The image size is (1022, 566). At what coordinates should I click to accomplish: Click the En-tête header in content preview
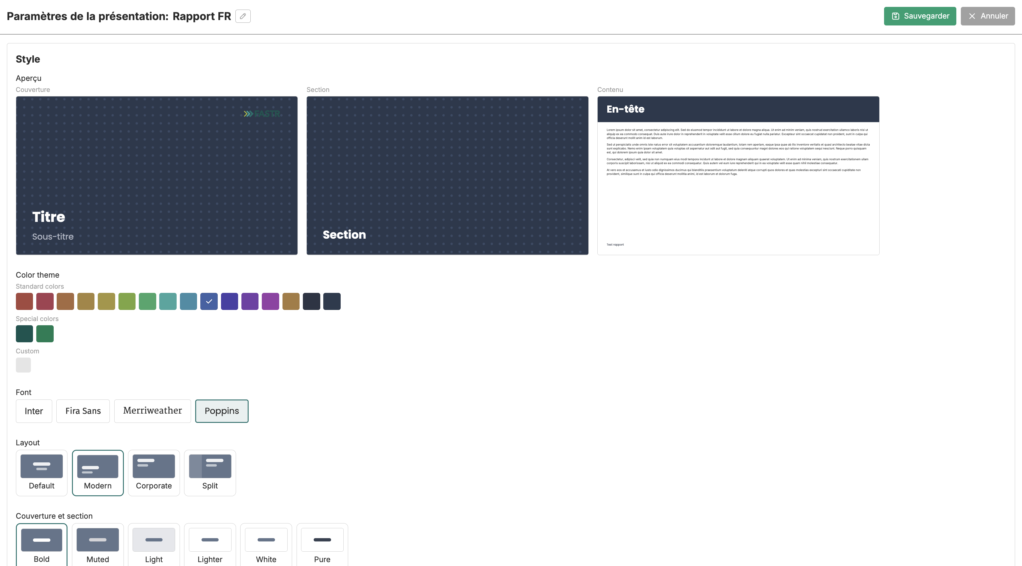click(625, 109)
